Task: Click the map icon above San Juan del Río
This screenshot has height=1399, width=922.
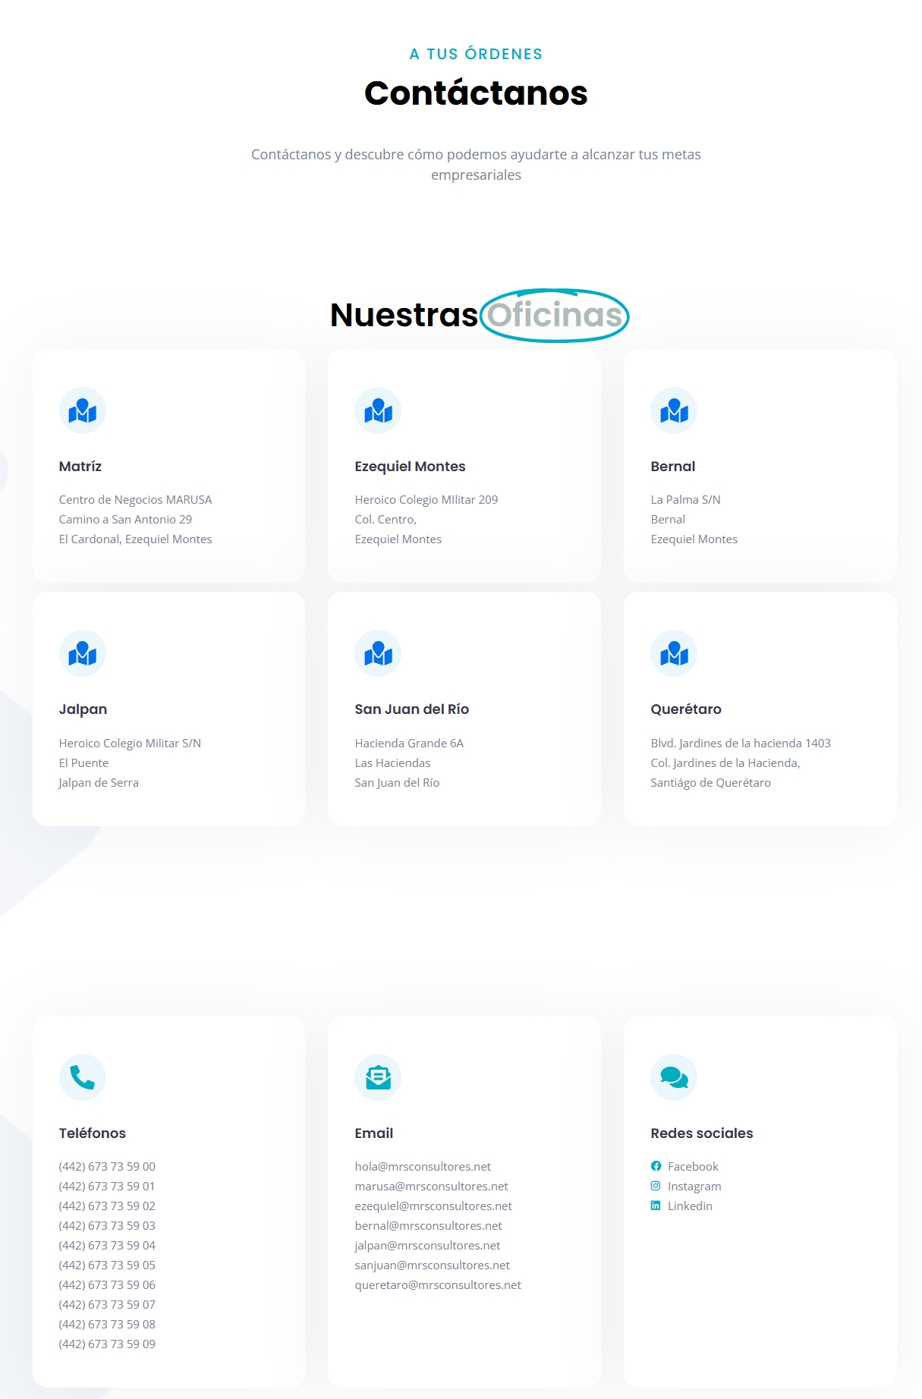Action: click(x=378, y=654)
